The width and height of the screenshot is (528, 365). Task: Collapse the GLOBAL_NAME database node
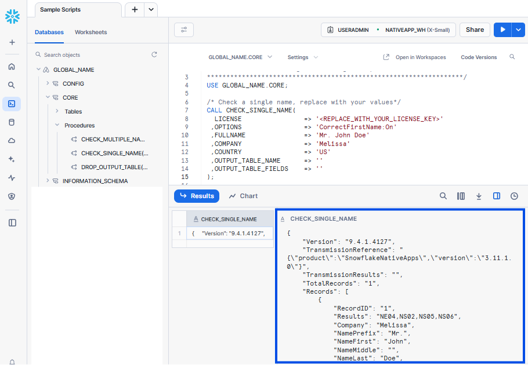[38, 70]
